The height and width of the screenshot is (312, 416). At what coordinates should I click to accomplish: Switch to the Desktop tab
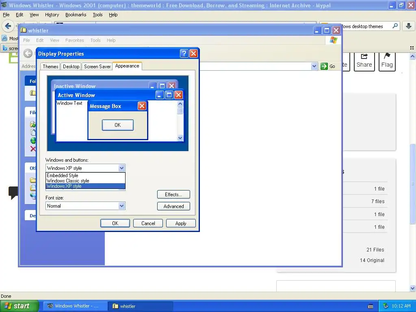[x=71, y=67]
